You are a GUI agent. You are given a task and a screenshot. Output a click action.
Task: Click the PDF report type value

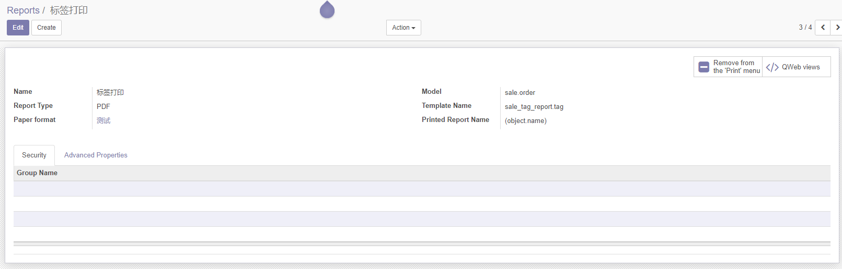(103, 106)
